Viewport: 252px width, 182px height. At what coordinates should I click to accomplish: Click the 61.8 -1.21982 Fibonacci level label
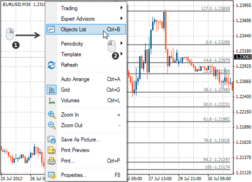coord(217,119)
